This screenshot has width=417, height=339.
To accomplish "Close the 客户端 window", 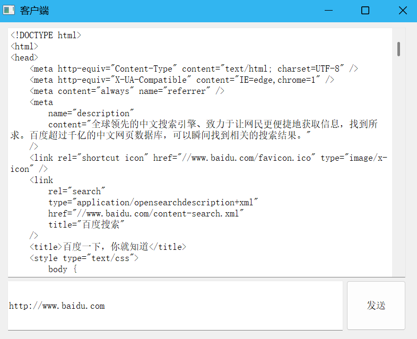I will 403,11.
